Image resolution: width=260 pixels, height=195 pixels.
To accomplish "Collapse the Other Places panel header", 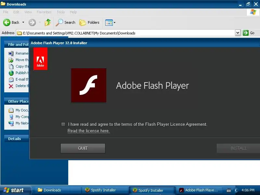I will coord(17,101).
